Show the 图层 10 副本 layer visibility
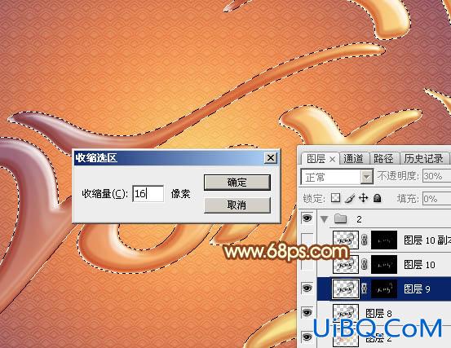Image resolution: width=451 pixels, height=348 pixels. (x=307, y=240)
